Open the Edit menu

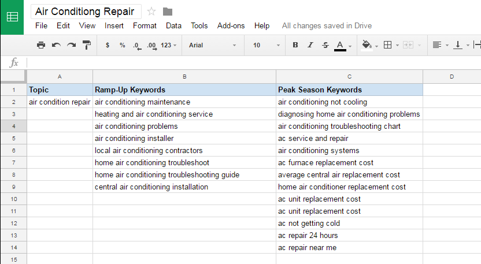(x=63, y=26)
